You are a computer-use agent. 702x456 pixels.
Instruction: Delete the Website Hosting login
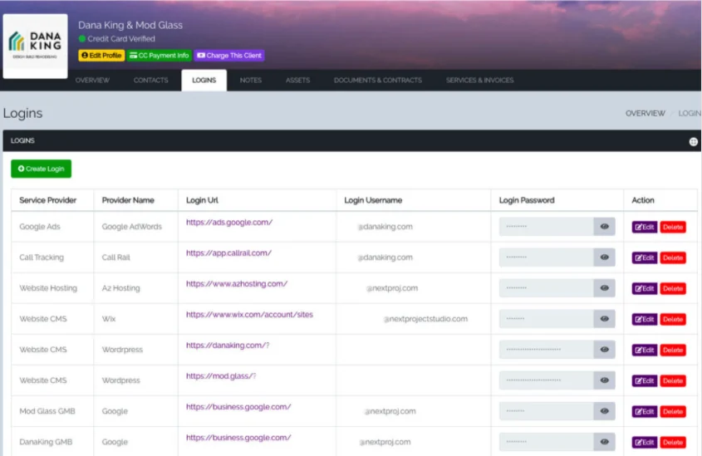coord(672,289)
